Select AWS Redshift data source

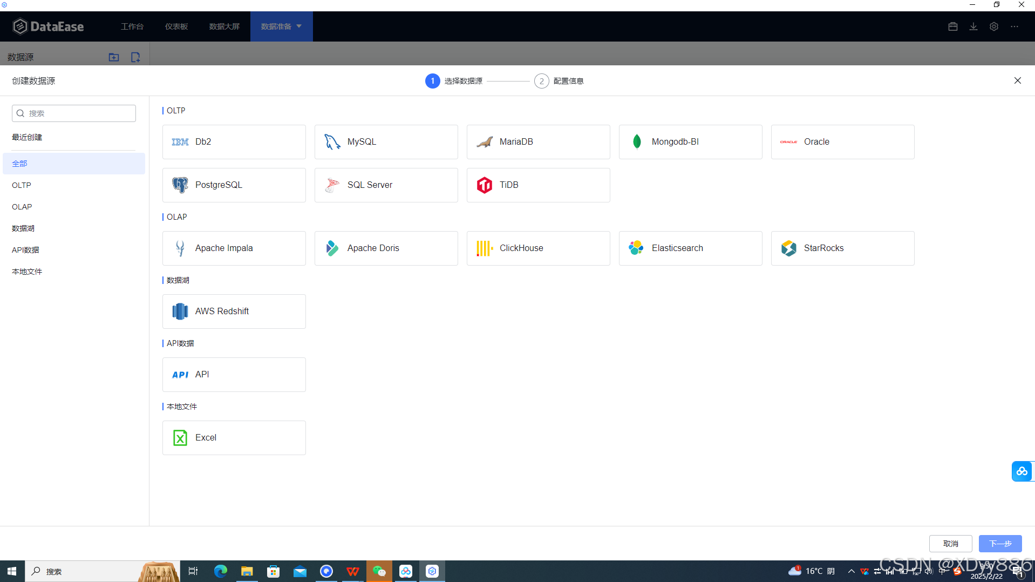[x=234, y=312]
